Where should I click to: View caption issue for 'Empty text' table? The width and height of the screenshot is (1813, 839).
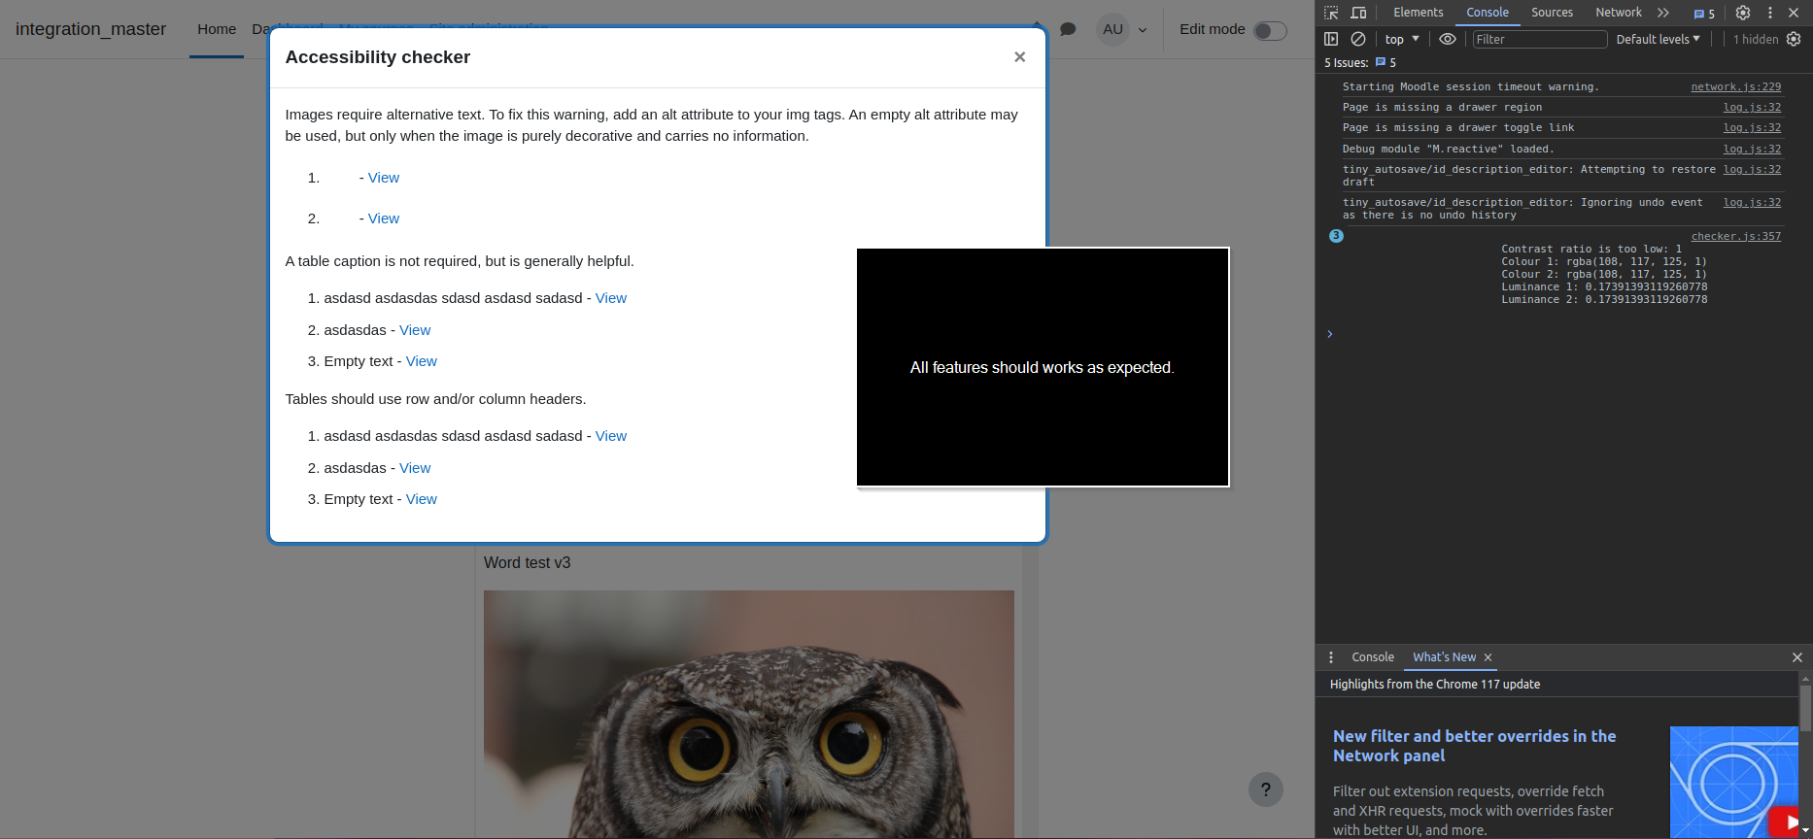[x=421, y=361]
